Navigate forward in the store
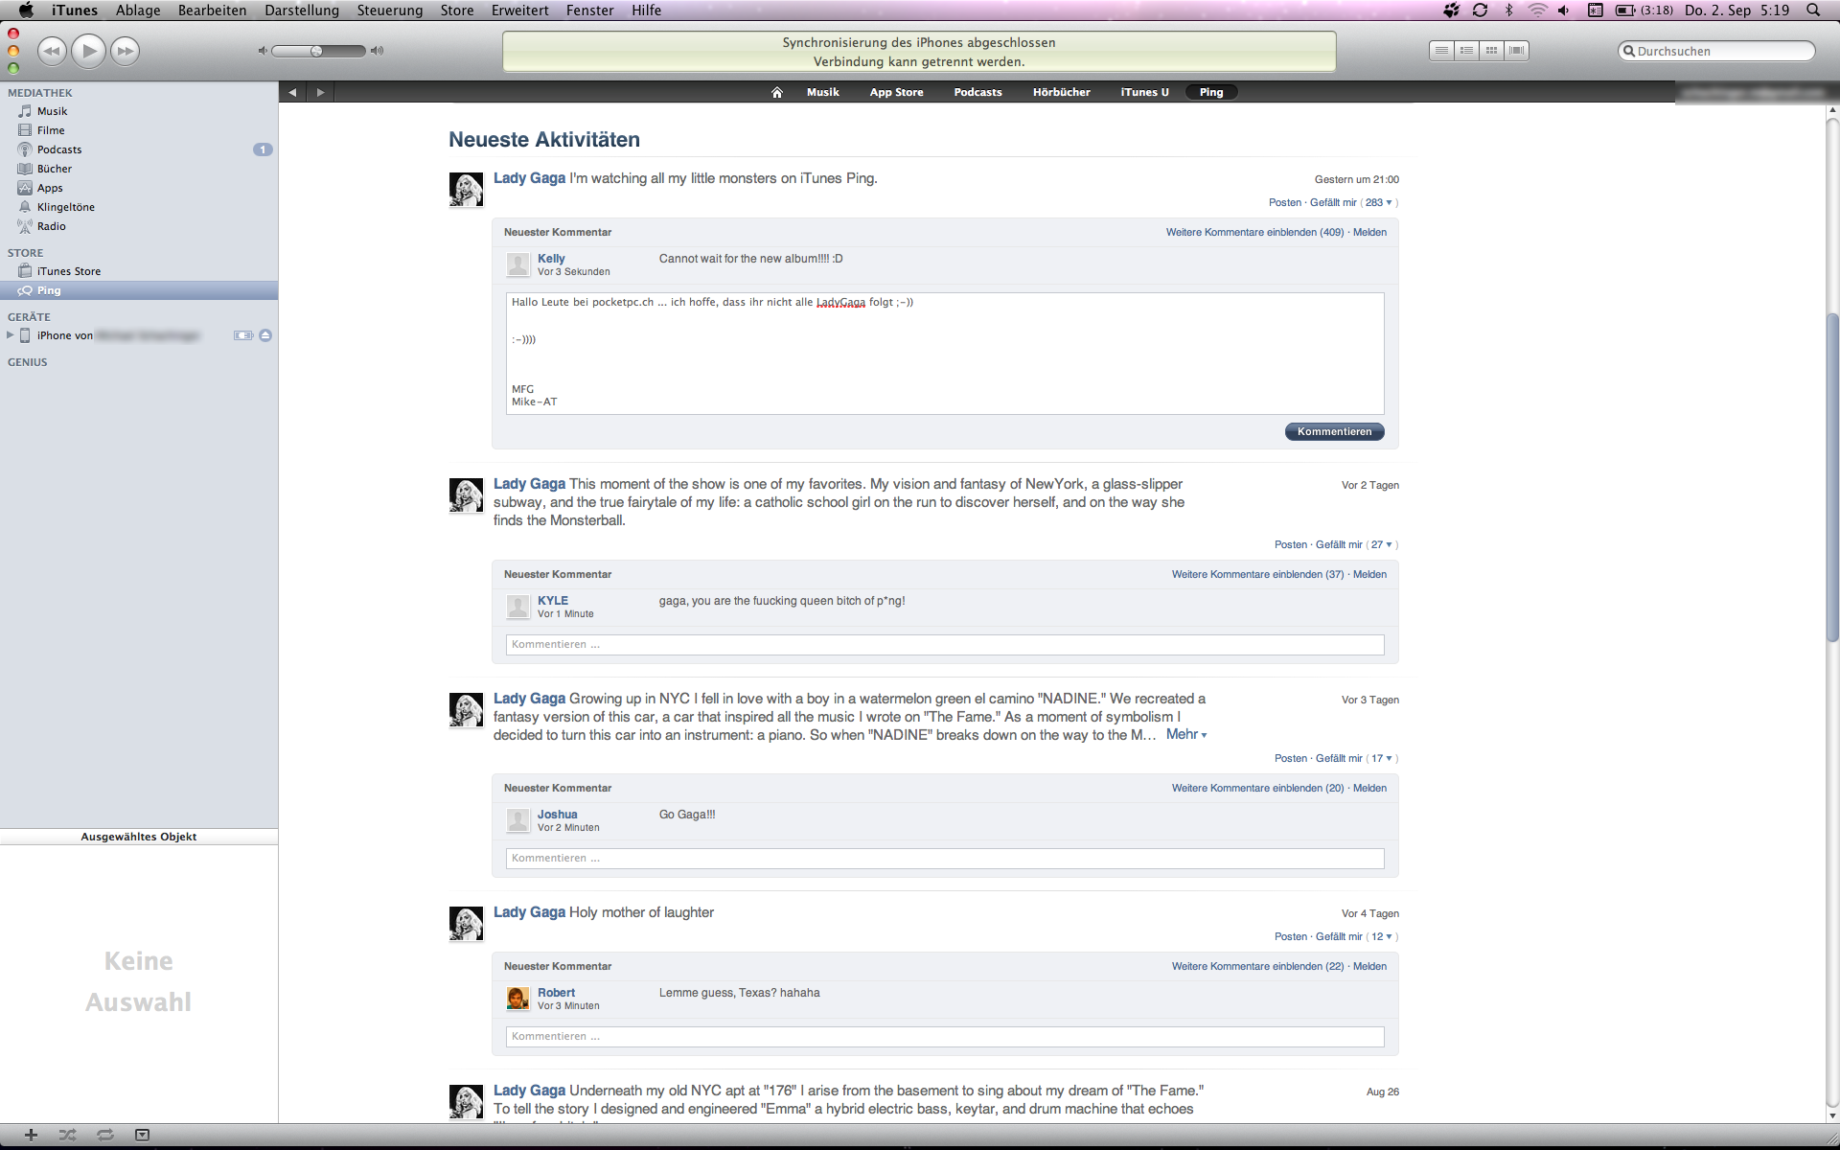The height and width of the screenshot is (1150, 1840). click(320, 92)
